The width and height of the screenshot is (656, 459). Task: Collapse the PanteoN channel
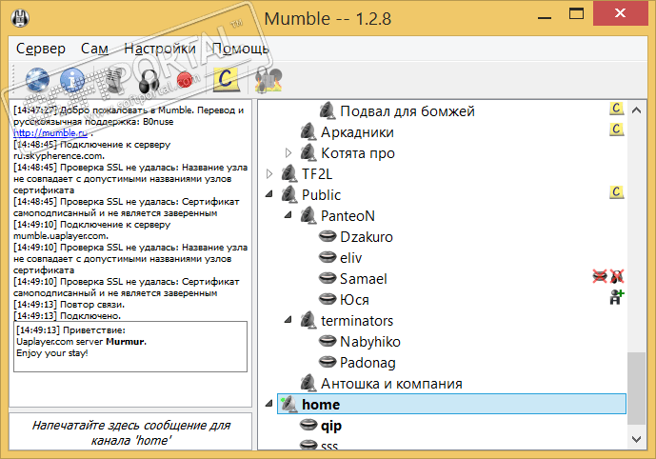click(288, 215)
